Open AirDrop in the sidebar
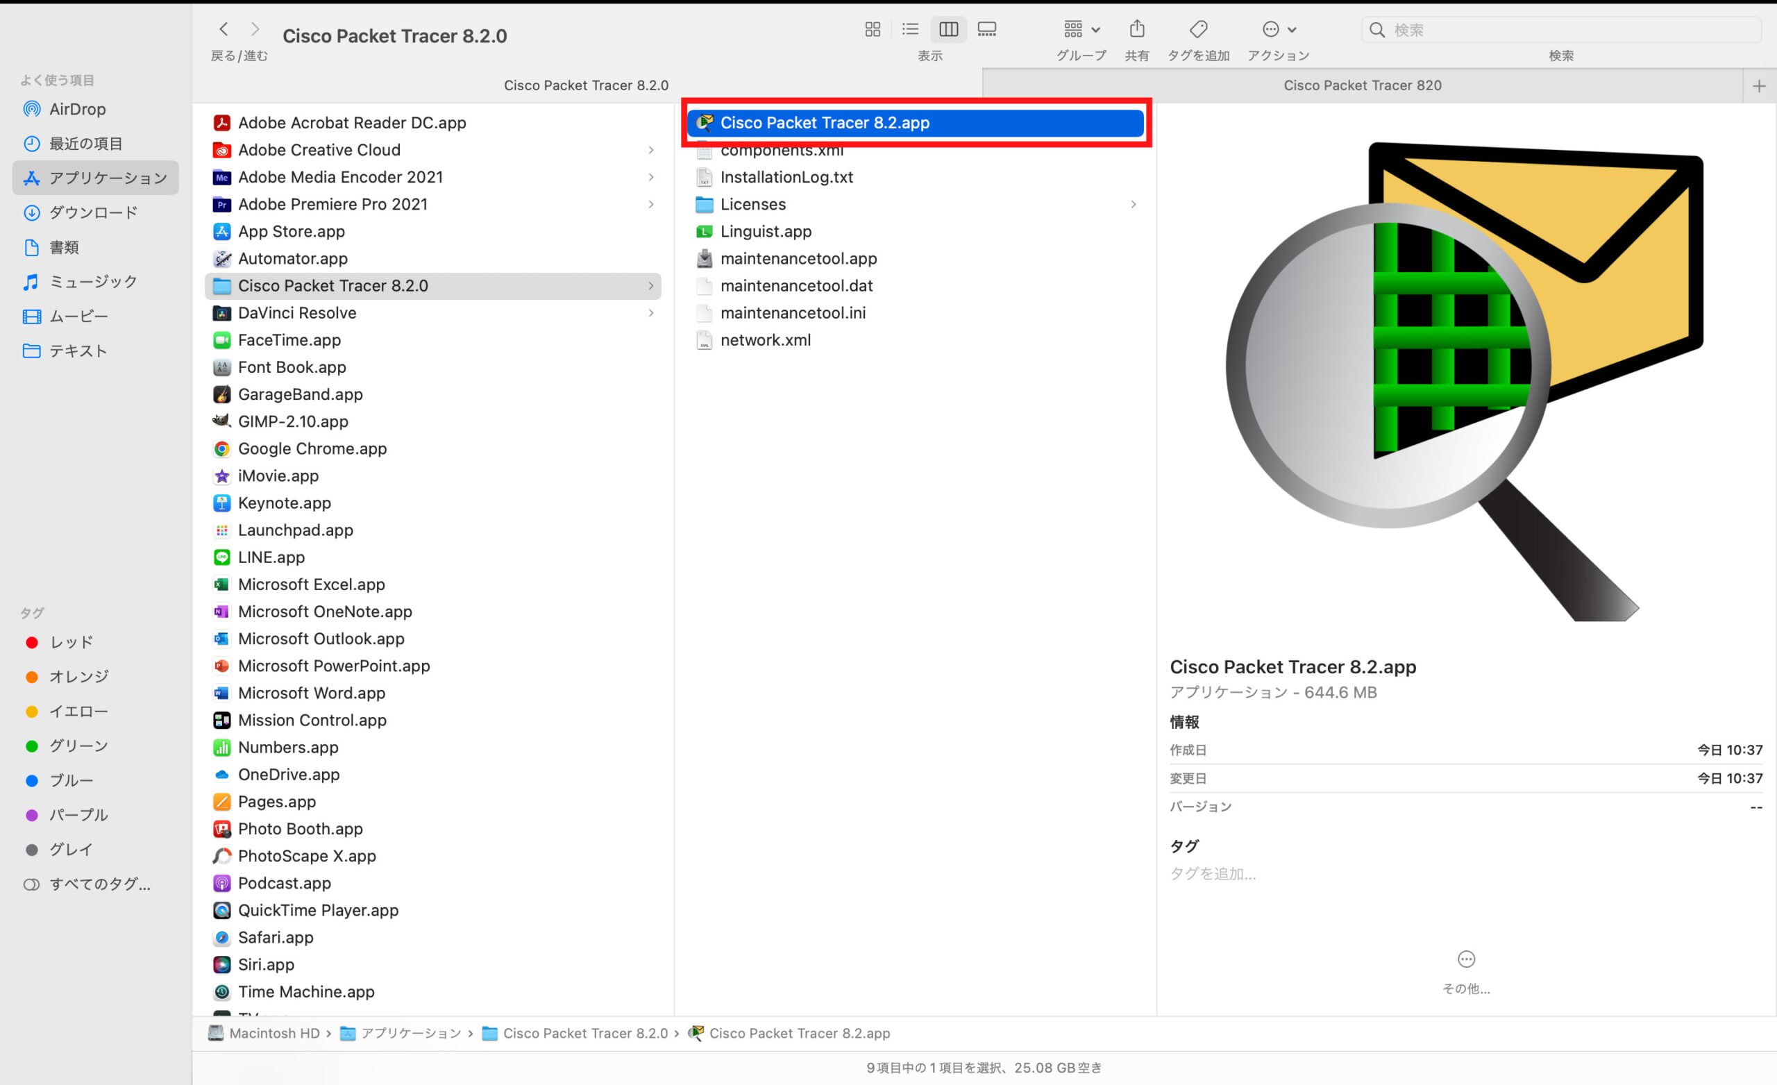Image resolution: width=1777 pixels, height=1085 pixels. 95,109
